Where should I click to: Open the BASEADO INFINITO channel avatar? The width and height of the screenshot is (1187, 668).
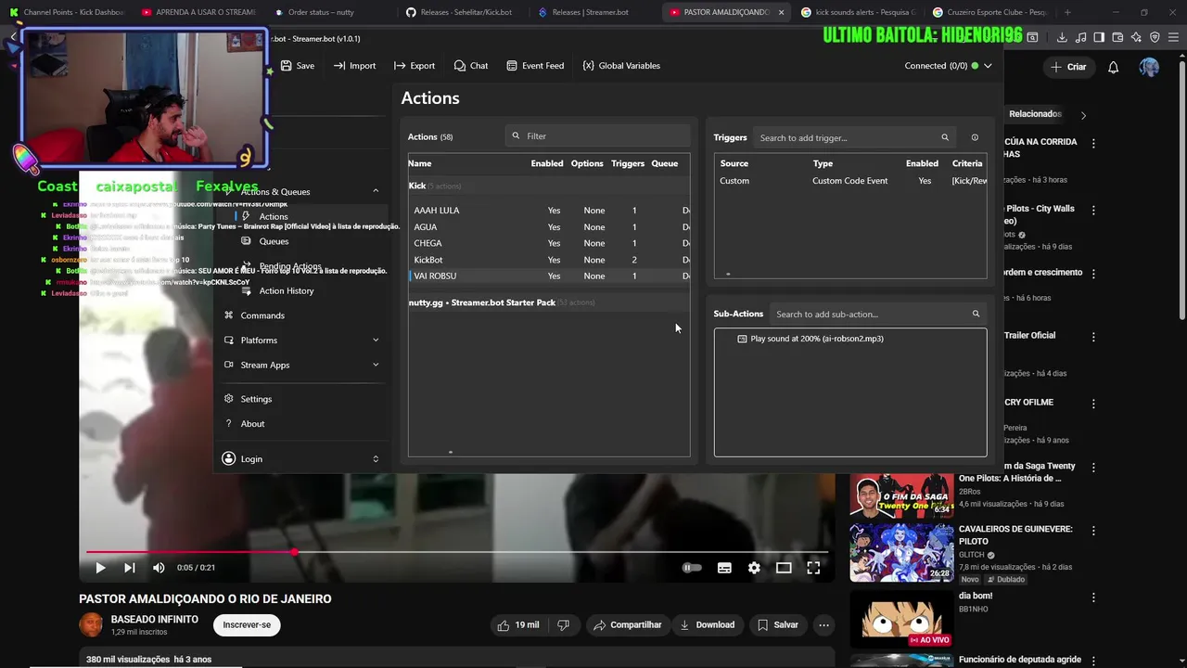(91, 625)
